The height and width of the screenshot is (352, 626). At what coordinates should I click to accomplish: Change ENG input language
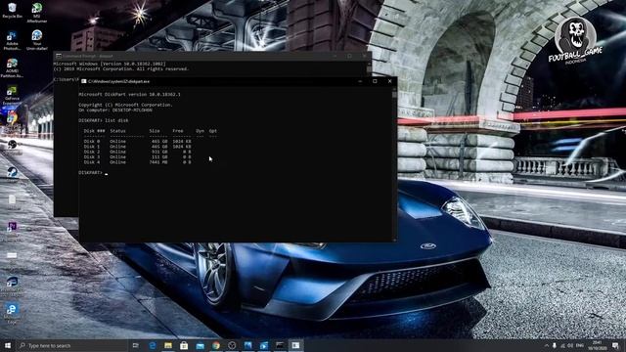pos(580,345)
